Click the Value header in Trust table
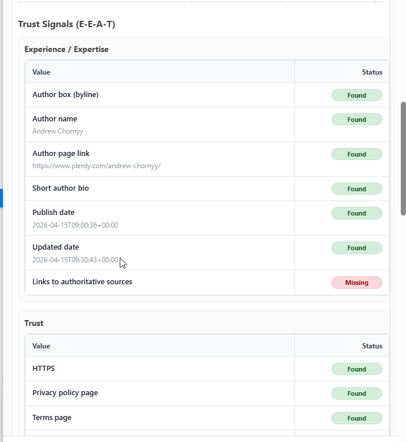The height and width of the screenshot is (442, 406). coord(41,346)
